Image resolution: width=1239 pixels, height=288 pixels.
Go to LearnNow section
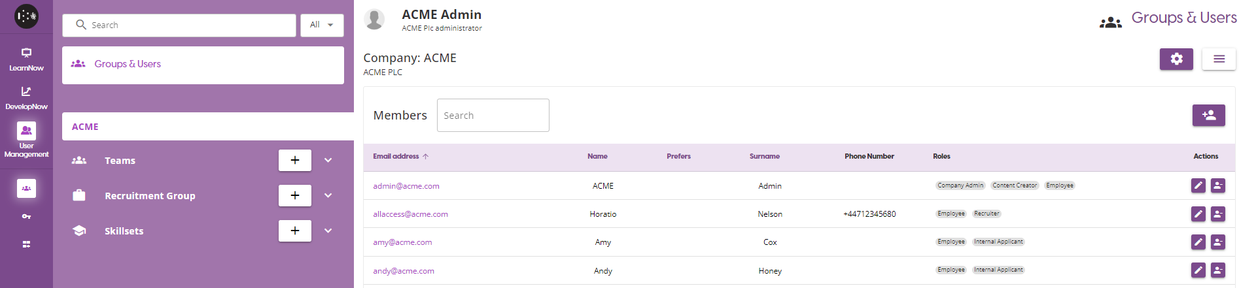click(x=26, y=59)
